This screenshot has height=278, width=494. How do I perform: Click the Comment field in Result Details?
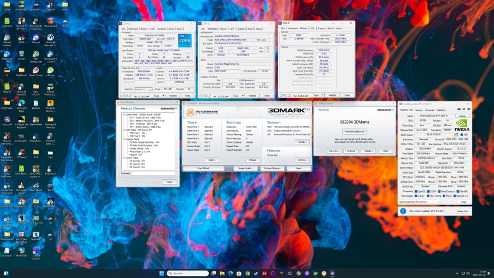tap(153, 173)
